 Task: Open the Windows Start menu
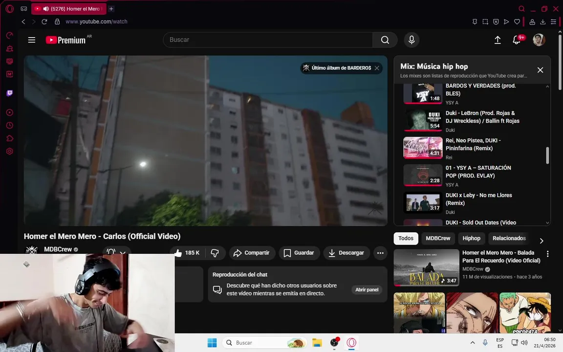click(212, 343)
